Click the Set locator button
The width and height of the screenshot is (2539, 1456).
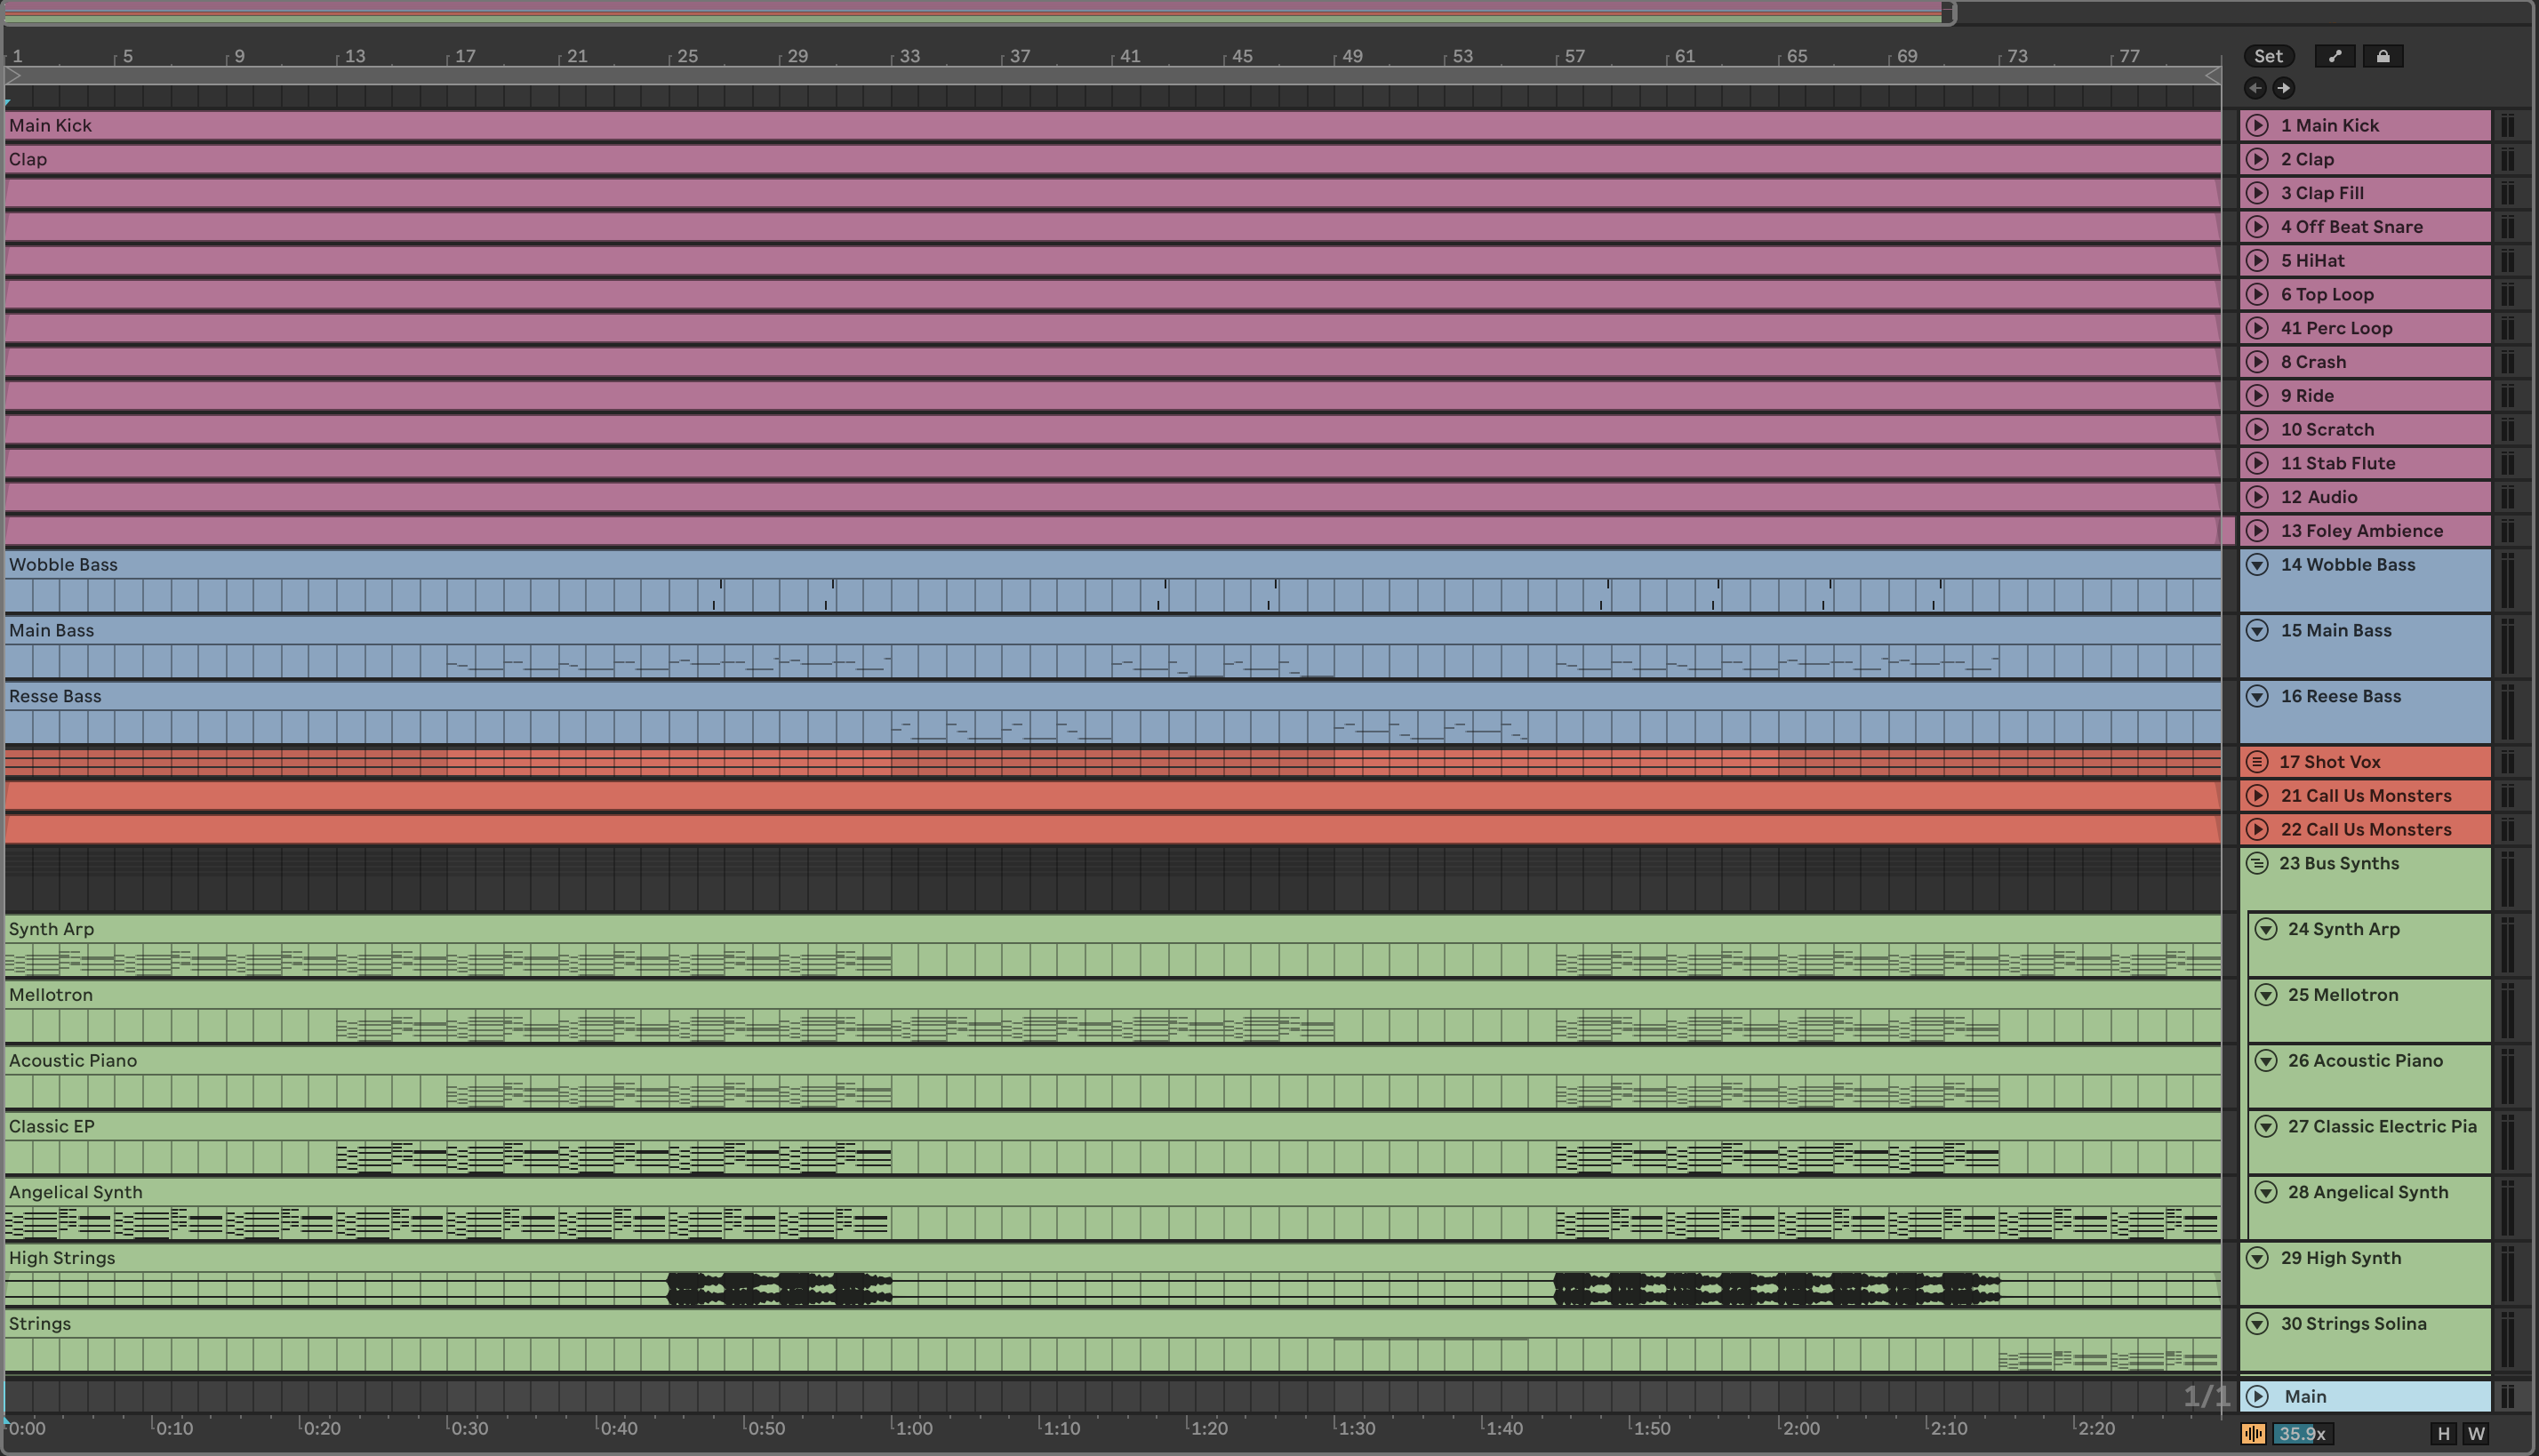[2268, 56]
